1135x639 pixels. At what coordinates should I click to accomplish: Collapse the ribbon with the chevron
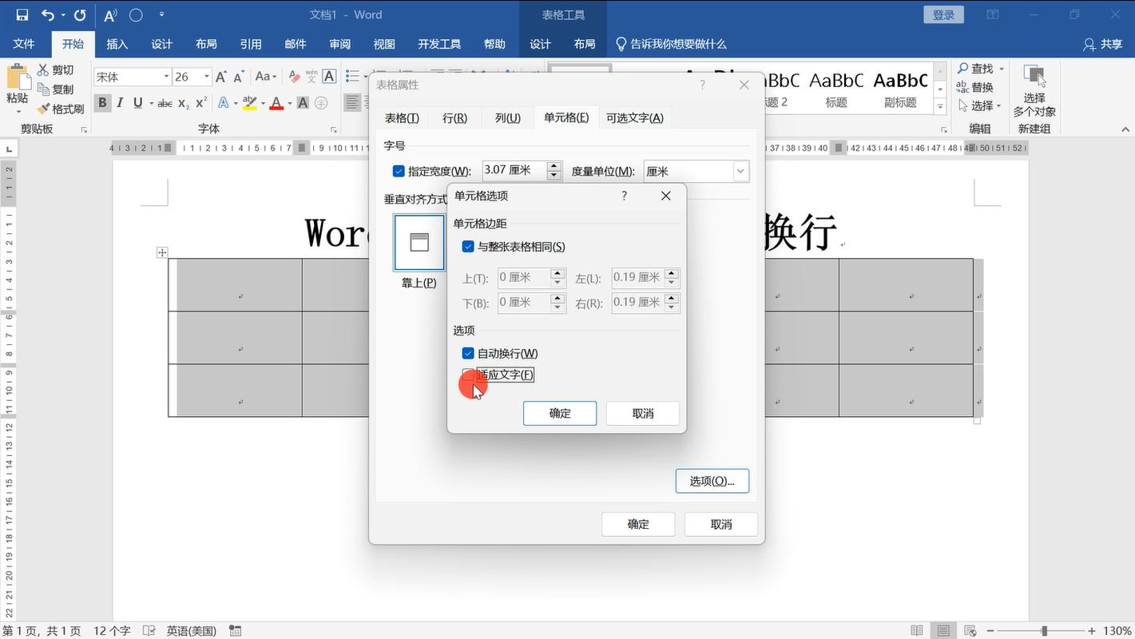tap(1125, 129)
